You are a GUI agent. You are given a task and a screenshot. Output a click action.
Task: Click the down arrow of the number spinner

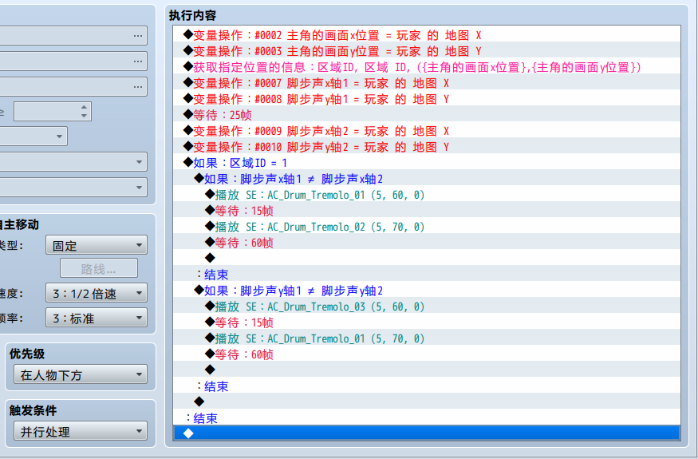[x=84, y=116]
